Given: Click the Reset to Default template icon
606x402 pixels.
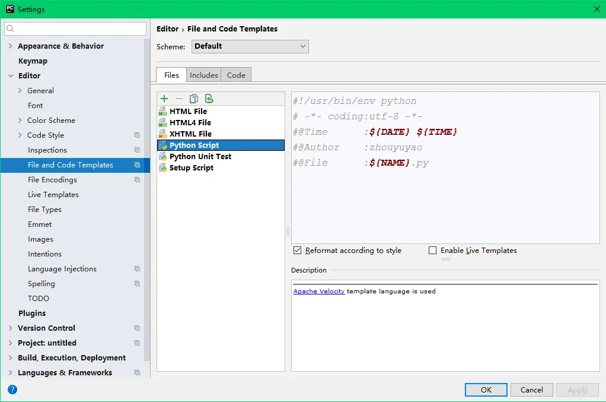Looking at the screenshot, I should pos(209,99).
